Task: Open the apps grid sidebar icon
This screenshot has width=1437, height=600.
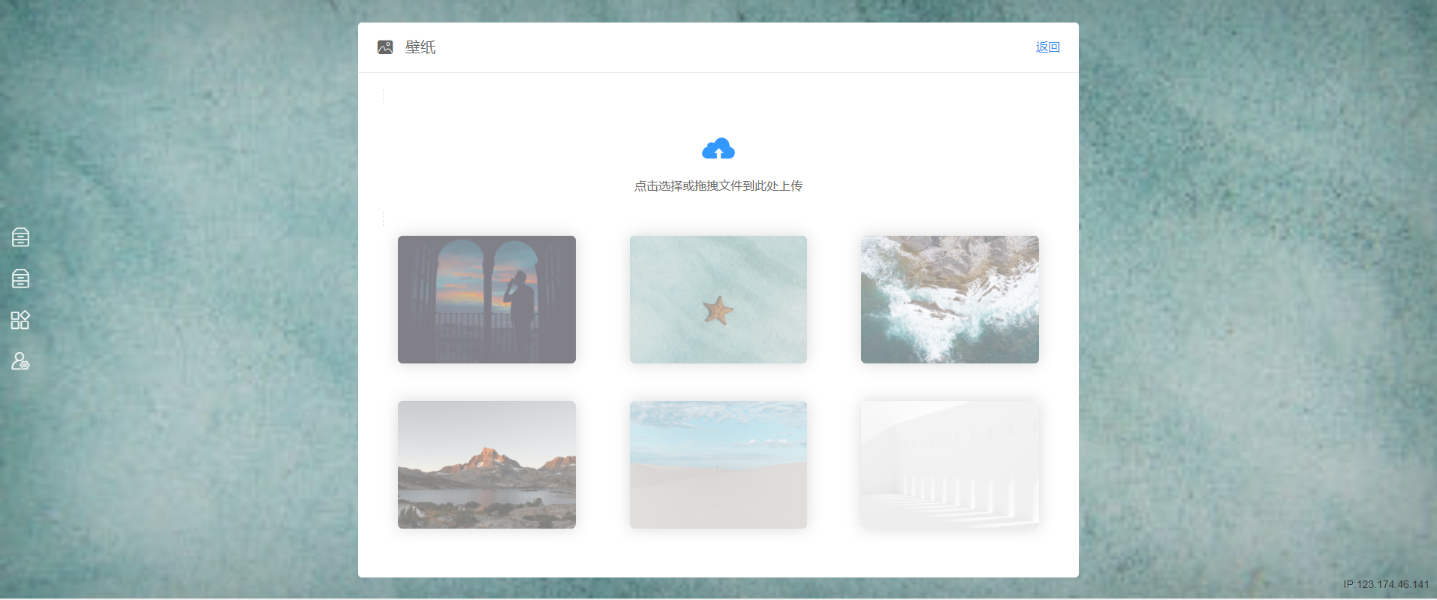Action: click(x=20, y=320)
